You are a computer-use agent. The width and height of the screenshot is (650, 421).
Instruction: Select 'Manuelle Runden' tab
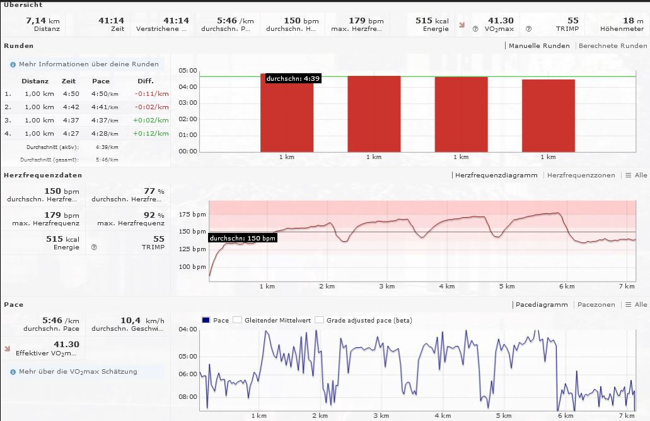pyautogui.click(x=538, y=46)
